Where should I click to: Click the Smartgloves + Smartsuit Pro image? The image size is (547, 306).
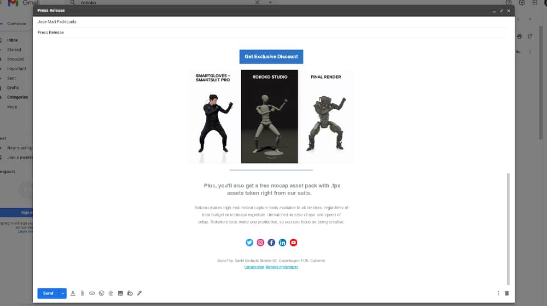point(213,116)
